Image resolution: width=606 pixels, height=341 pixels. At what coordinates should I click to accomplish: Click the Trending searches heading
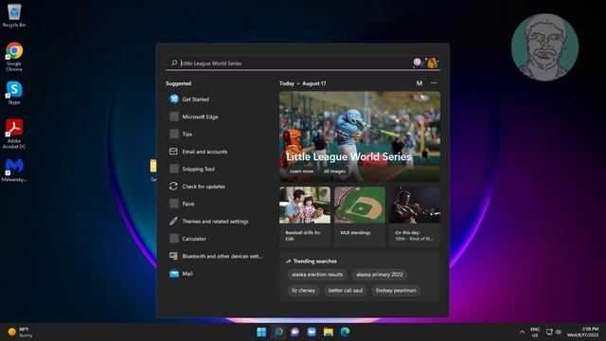coord(314,261)
